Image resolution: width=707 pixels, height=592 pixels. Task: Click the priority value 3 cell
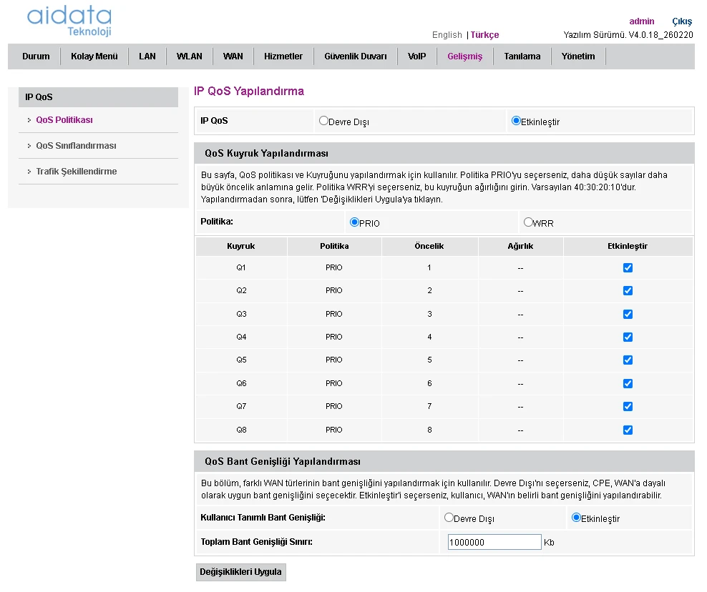(429, 314)
